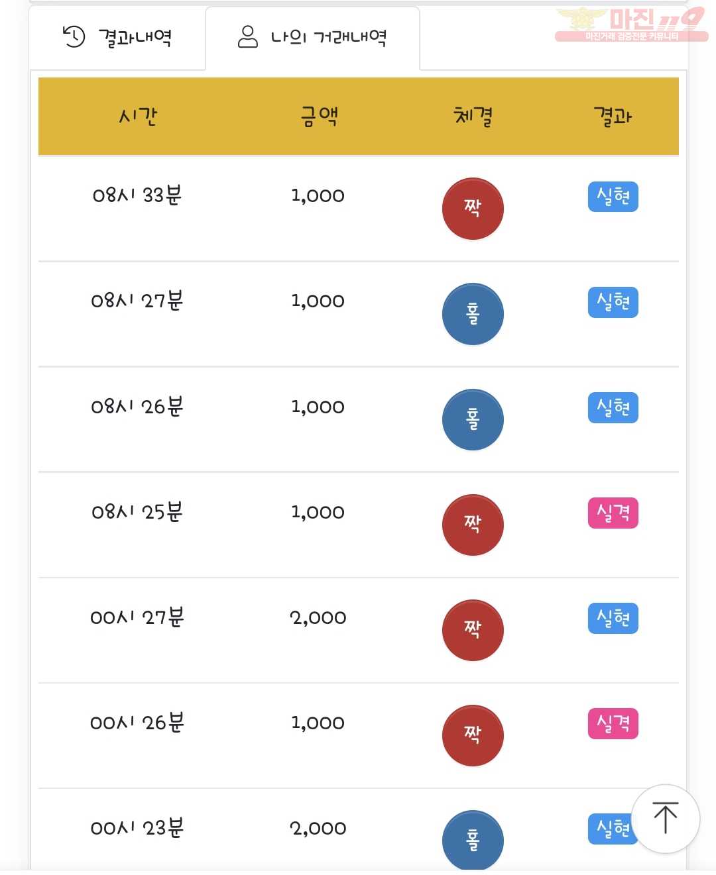Viewport: 716px width, 875px height.
Task: Click the pink 실격 badge at 08시 25분
Action: (613, 513)
